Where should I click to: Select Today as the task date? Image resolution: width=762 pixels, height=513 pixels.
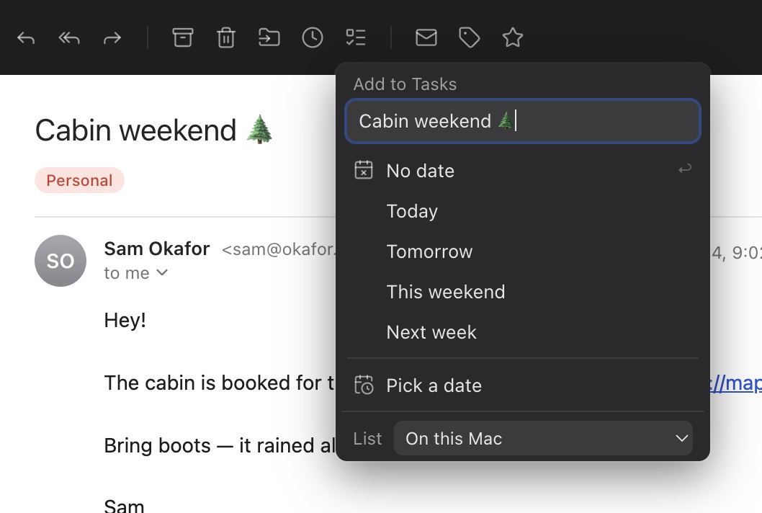[523, 211]
